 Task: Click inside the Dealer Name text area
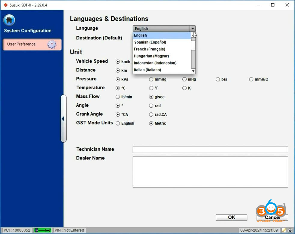[x=210, y=172]
